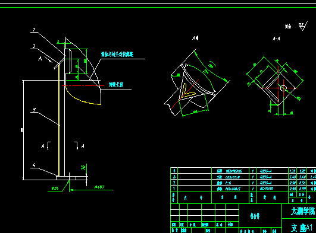Click the view direction arrow labeled A
The image size is (316, 233).
point(49,60)
